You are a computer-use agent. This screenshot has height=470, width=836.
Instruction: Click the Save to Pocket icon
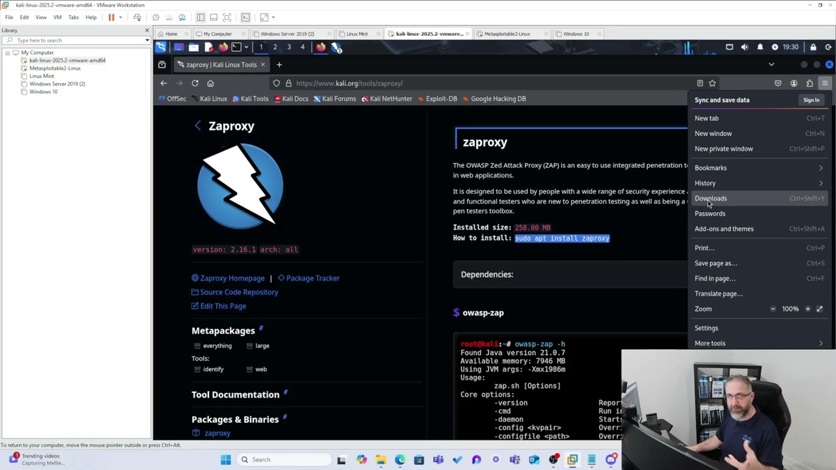(x=778, y=83)
